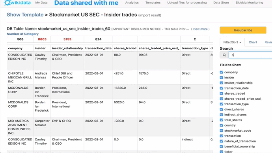272x153 pixels.
Task: Click red category count 8803
Action: [x=42, y=39]
